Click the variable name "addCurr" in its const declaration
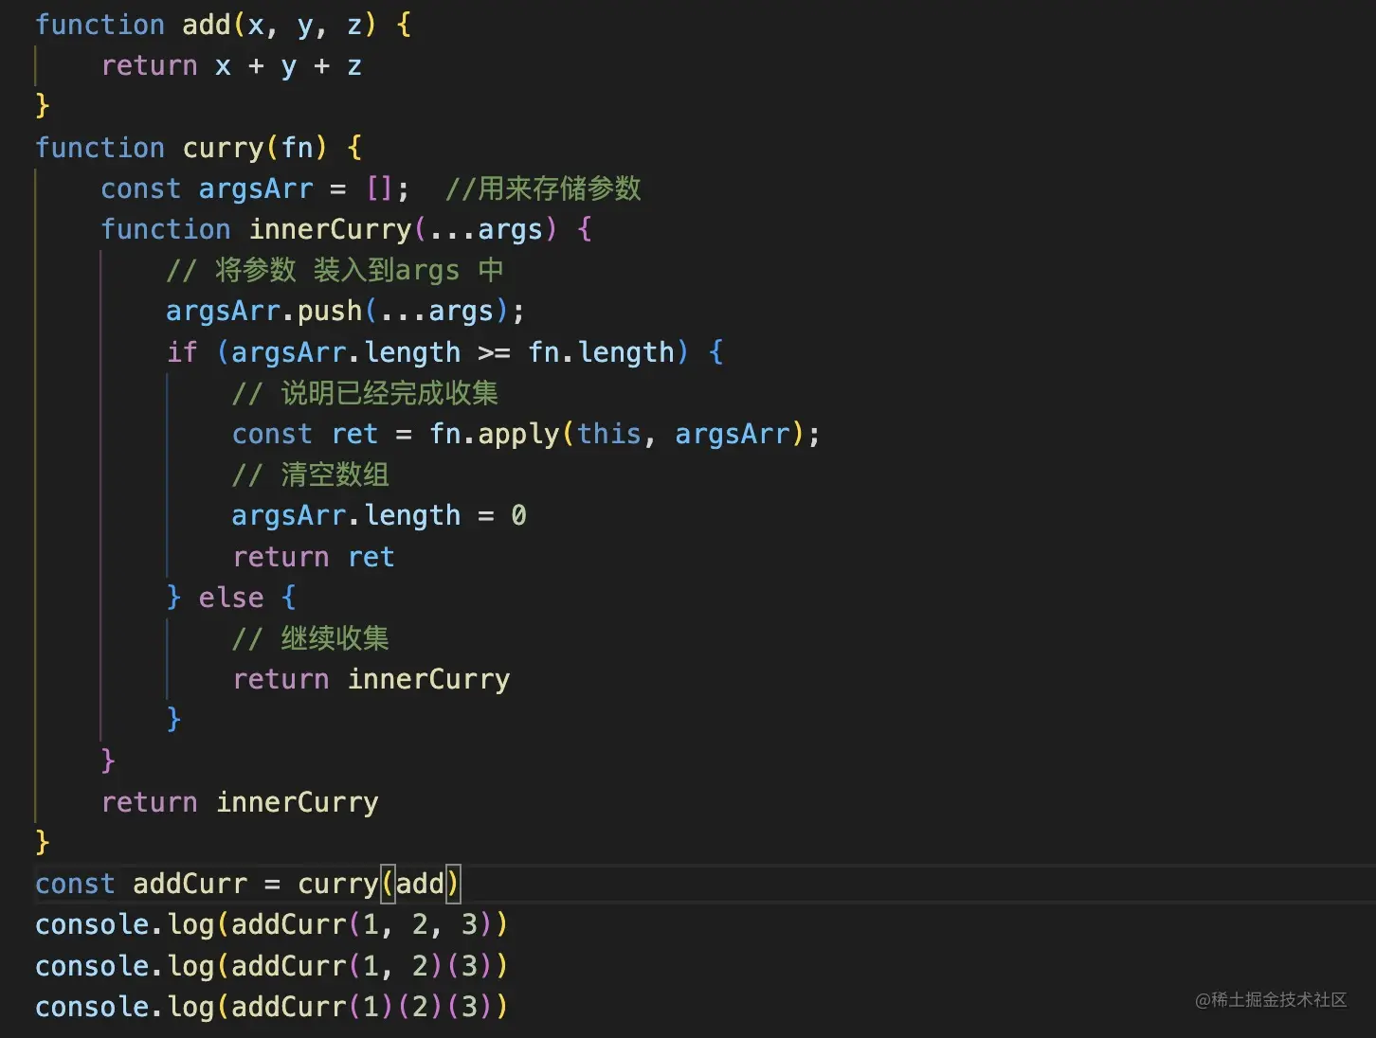Image resolution: width=1376 pixels, height=1038 pixels. pyautogui.click(x=190, y=884)
